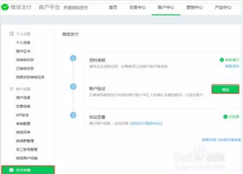
Task: Click the 个人设置 section header
Action: 23,34
